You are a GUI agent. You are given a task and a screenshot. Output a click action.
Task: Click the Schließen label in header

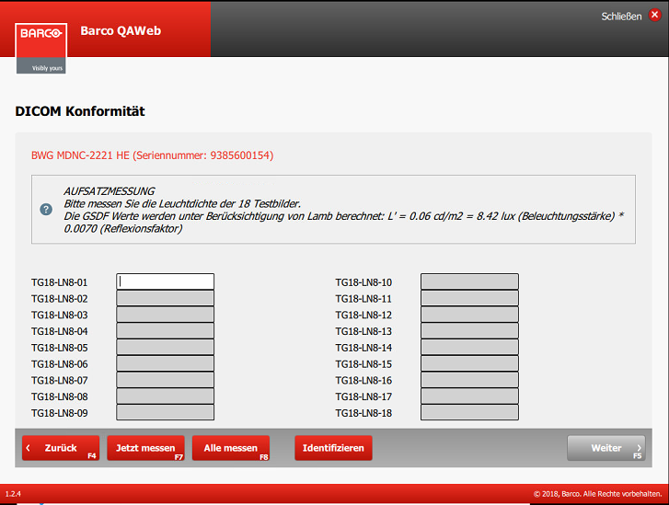[621, 17]
